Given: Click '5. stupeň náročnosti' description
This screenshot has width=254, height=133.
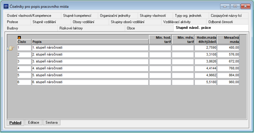Looking at the screenshot, I should [90, 76].
